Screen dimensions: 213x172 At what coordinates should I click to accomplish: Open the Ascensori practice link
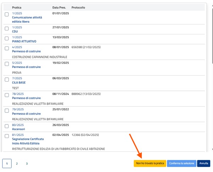point(19,129)
